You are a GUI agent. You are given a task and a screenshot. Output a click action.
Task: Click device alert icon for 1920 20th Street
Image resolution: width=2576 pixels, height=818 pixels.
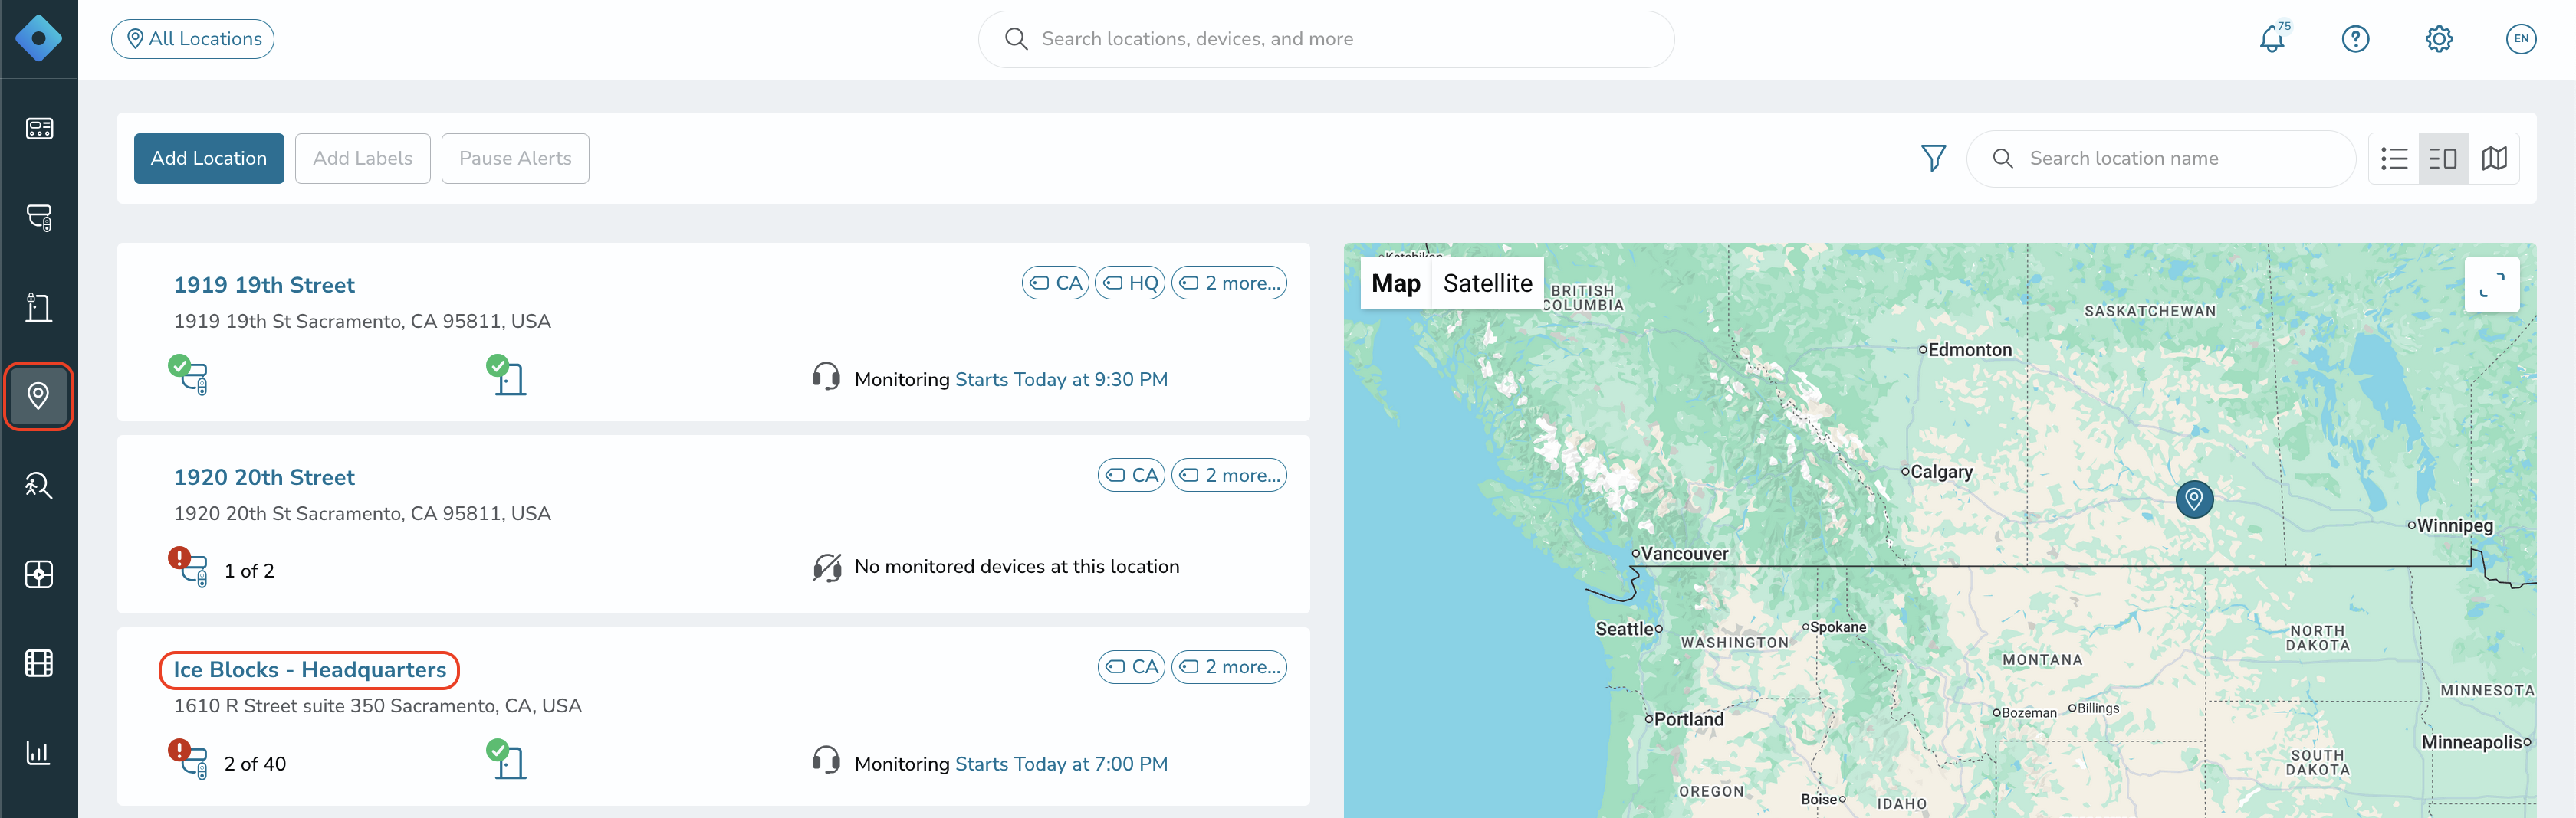tap(188, 568)
